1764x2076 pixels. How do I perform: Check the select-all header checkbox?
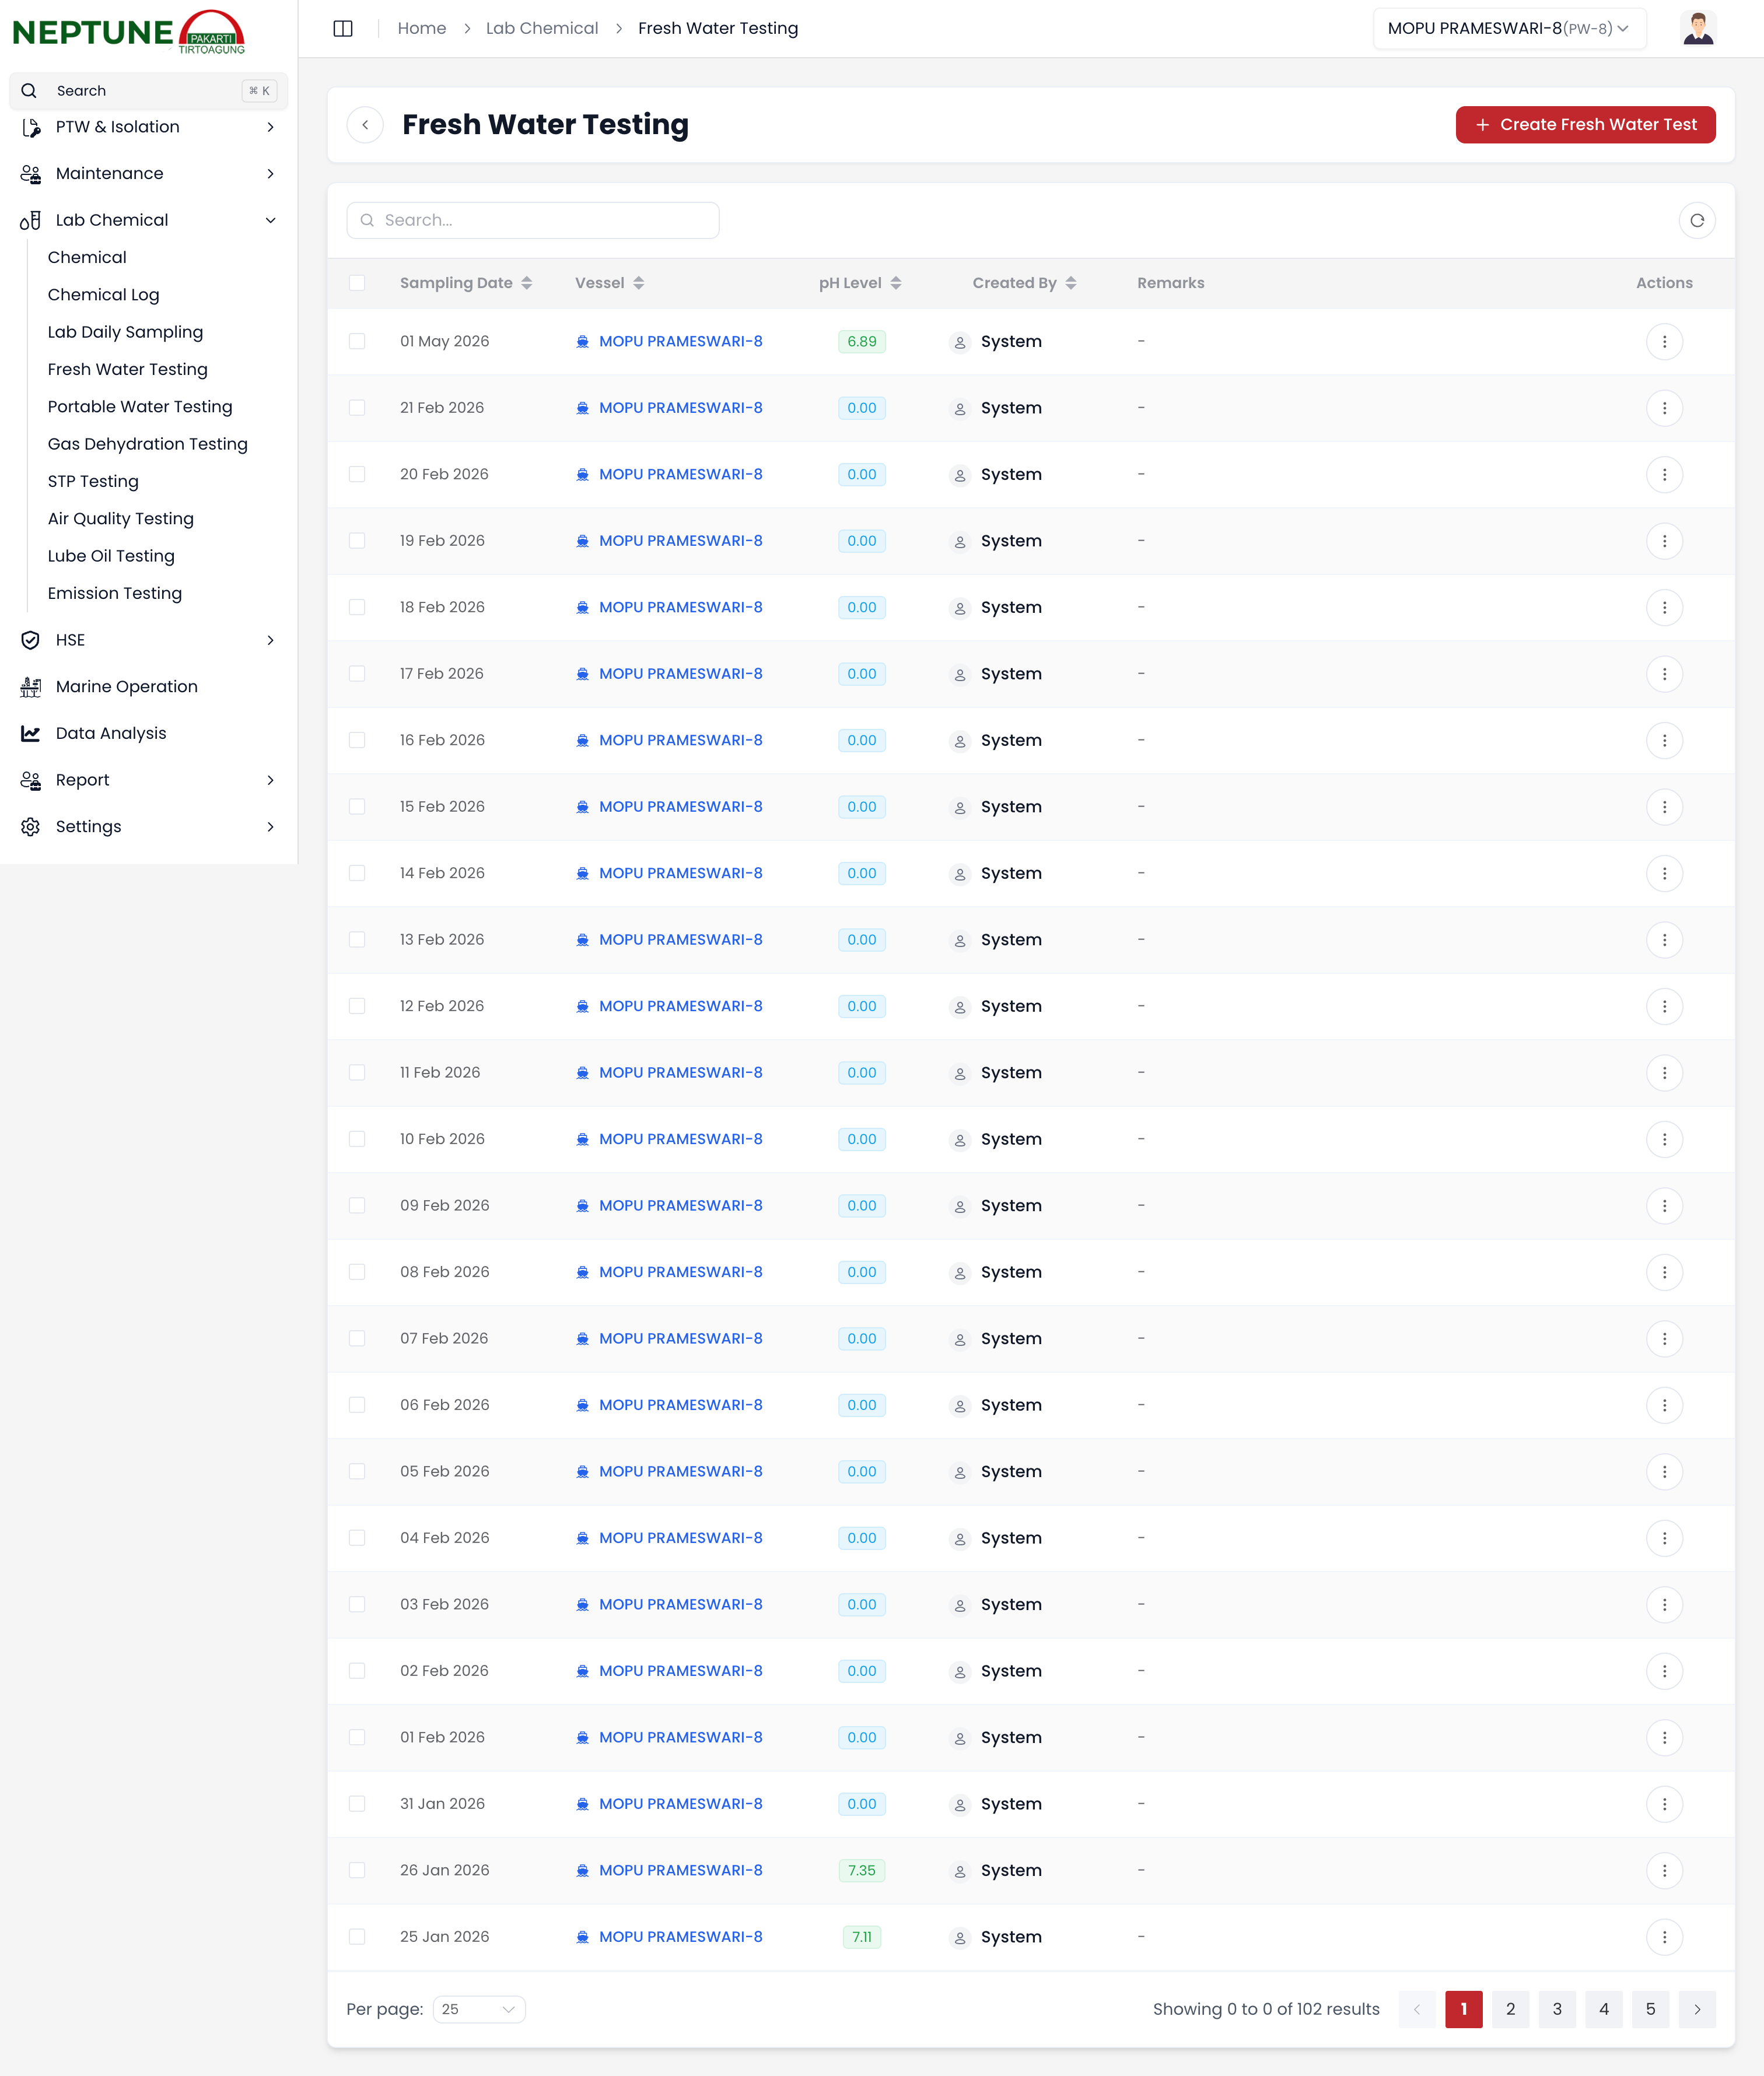[x=357, y=283]
